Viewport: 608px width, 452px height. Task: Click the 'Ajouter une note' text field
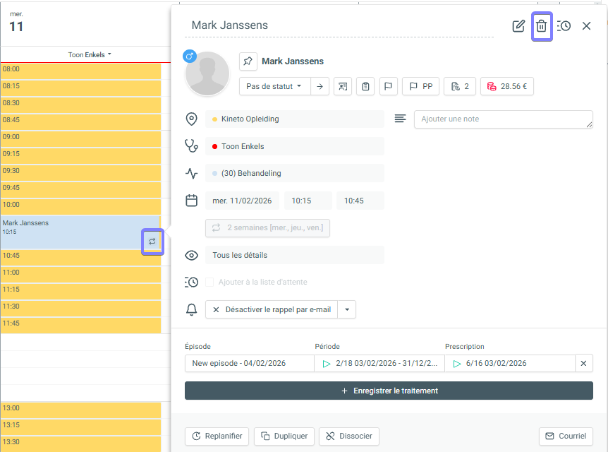[x=502, y=119]
